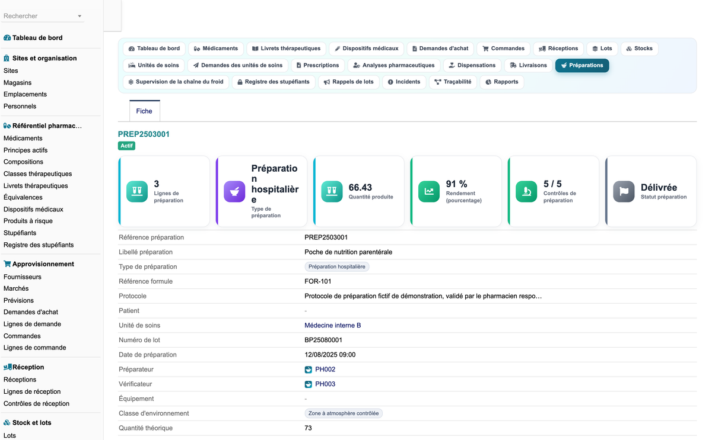Image resolution: width=712 pixels, height=440 pixels.
Task: Click the Préparation hospitalière type tag
Action: (x=337, y=267)
